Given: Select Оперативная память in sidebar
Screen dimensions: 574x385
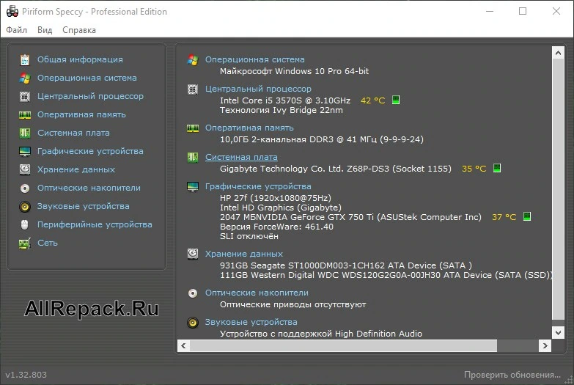Looking at the screenshot, I should [x=81, y=114].
